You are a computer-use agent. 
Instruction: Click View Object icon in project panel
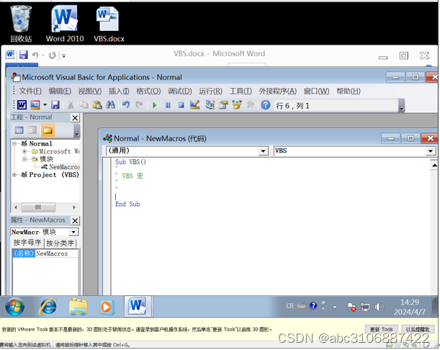(32, 130)
